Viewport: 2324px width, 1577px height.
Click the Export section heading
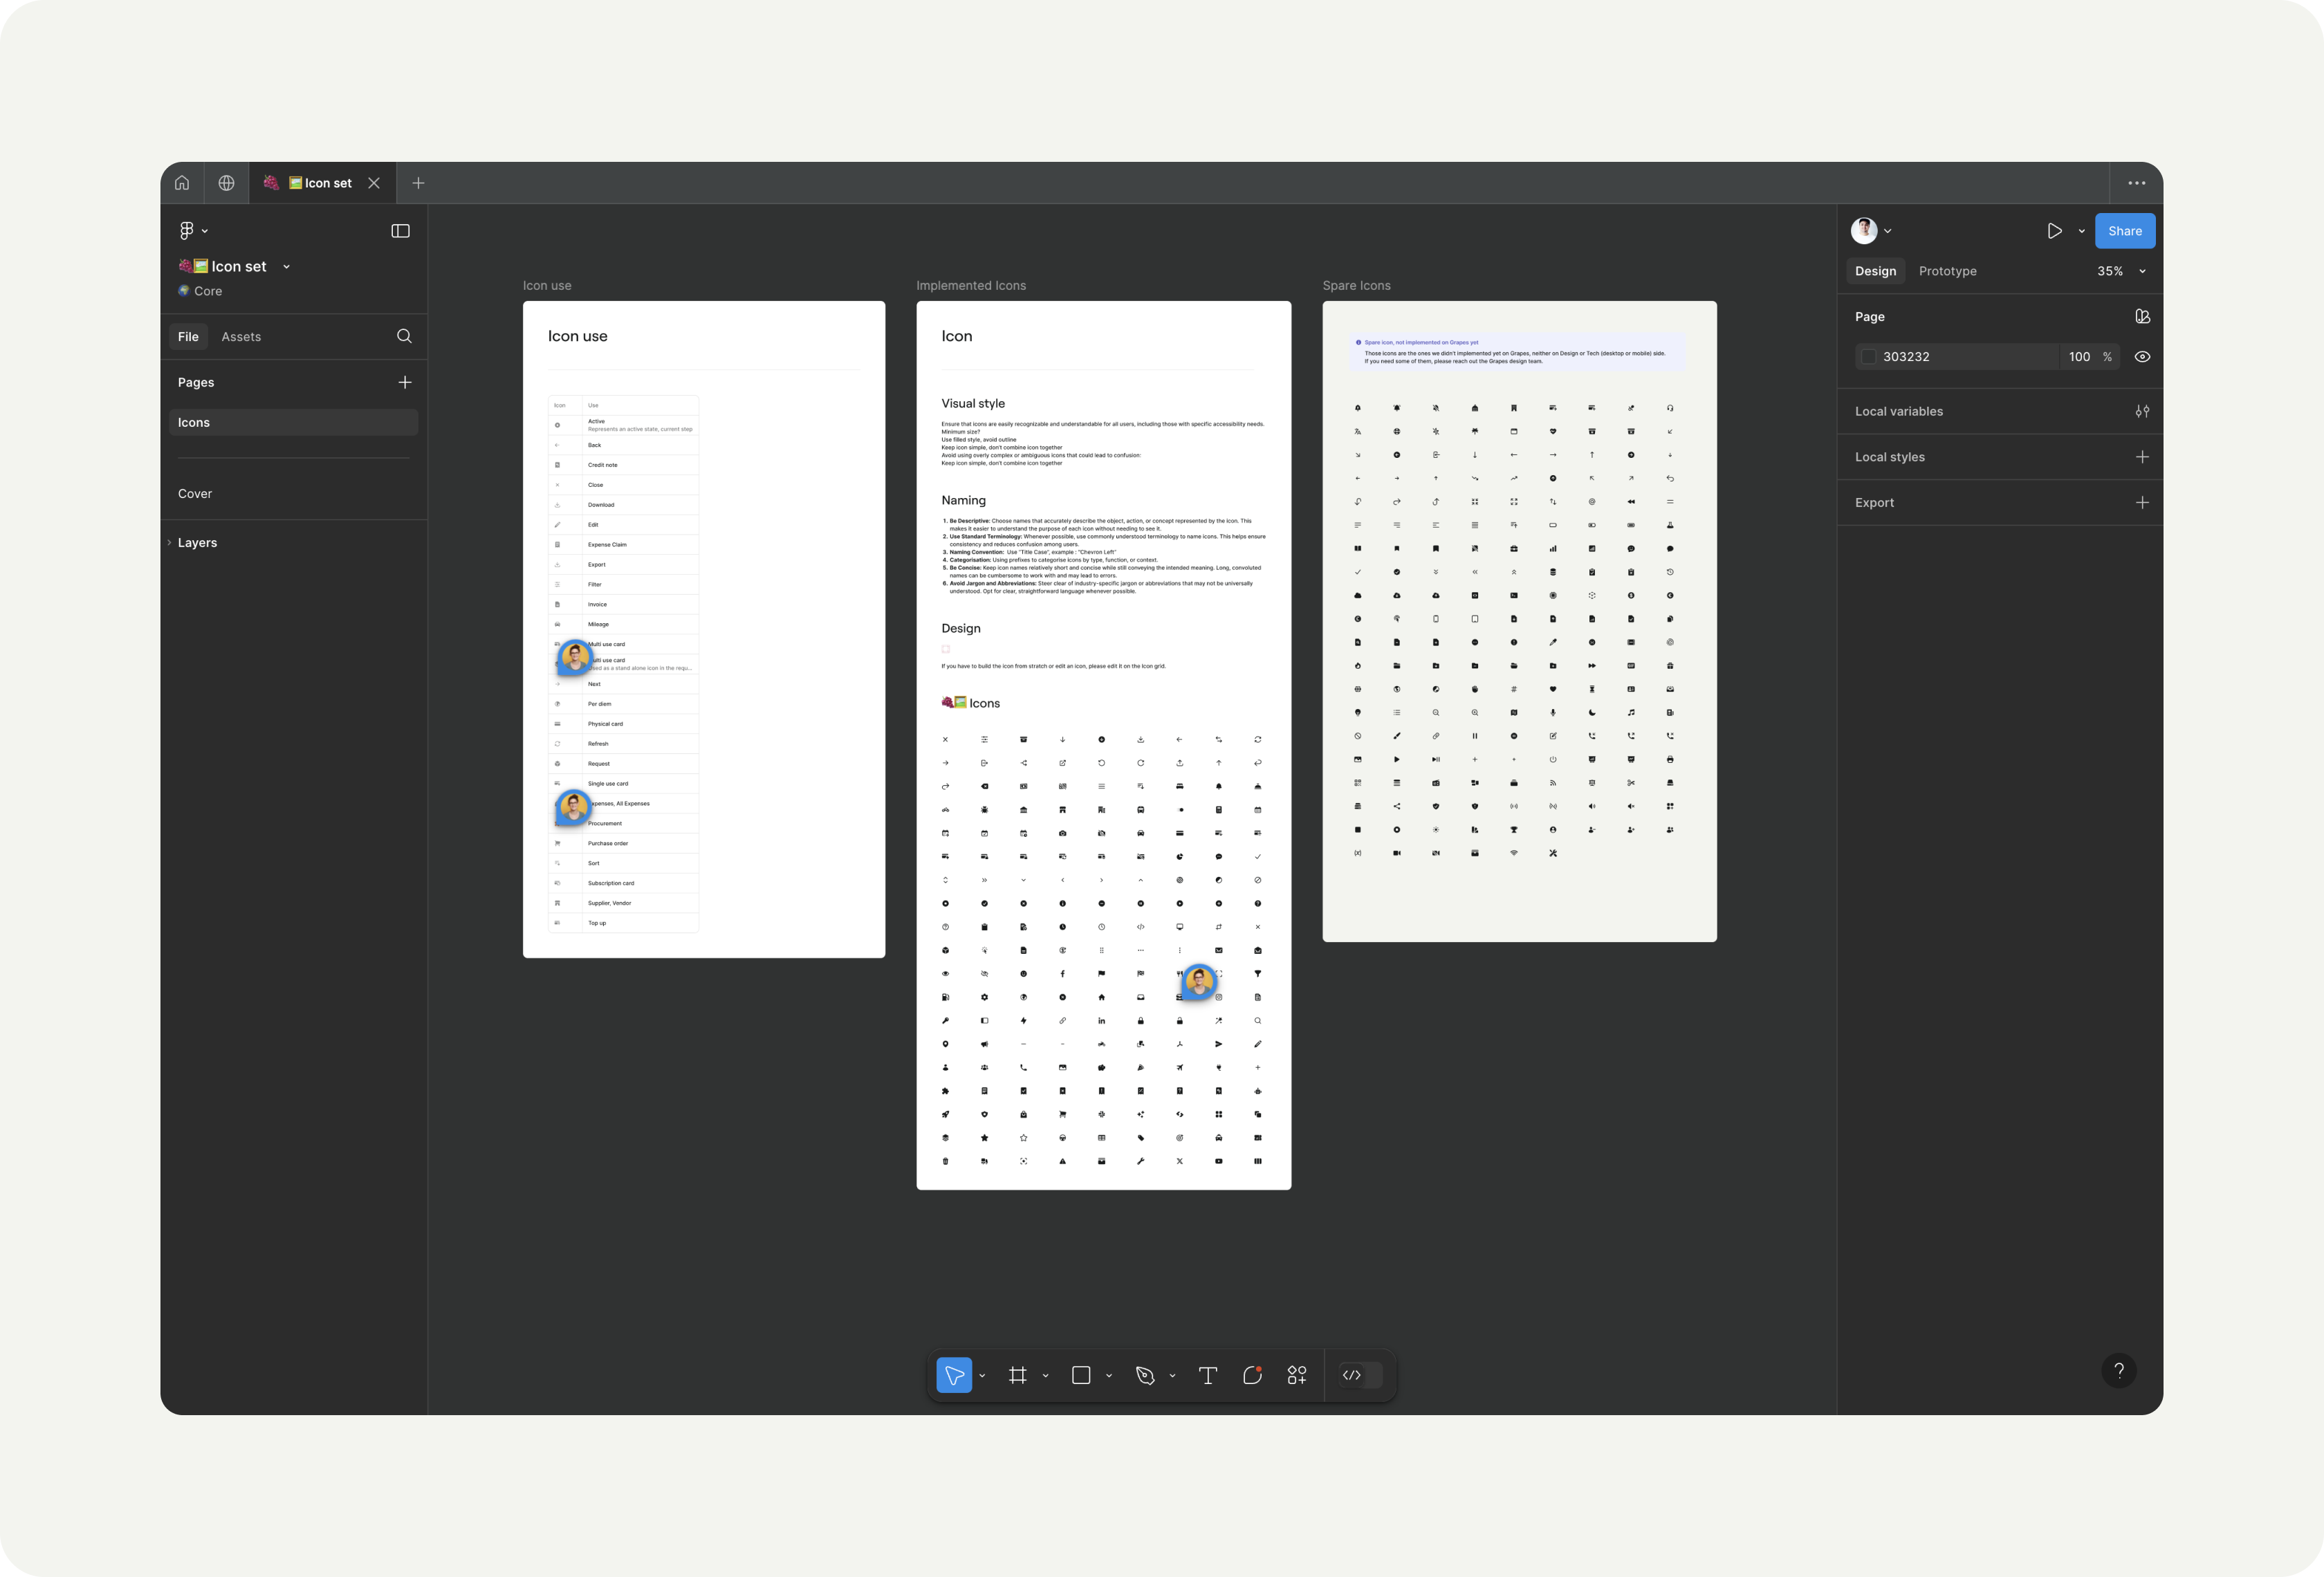pos(1874,503)
